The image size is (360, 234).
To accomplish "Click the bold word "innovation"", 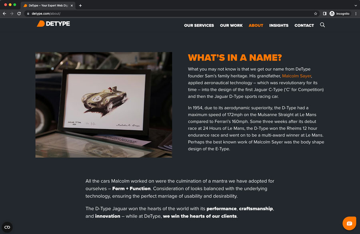I will [108, 216].
